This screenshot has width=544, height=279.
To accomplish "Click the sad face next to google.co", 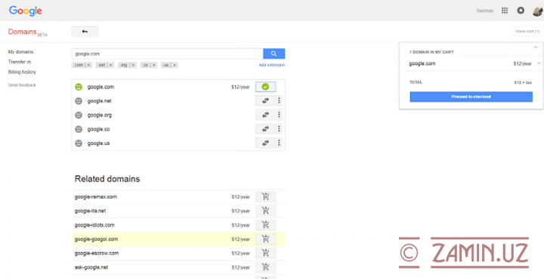I will 79,129.
